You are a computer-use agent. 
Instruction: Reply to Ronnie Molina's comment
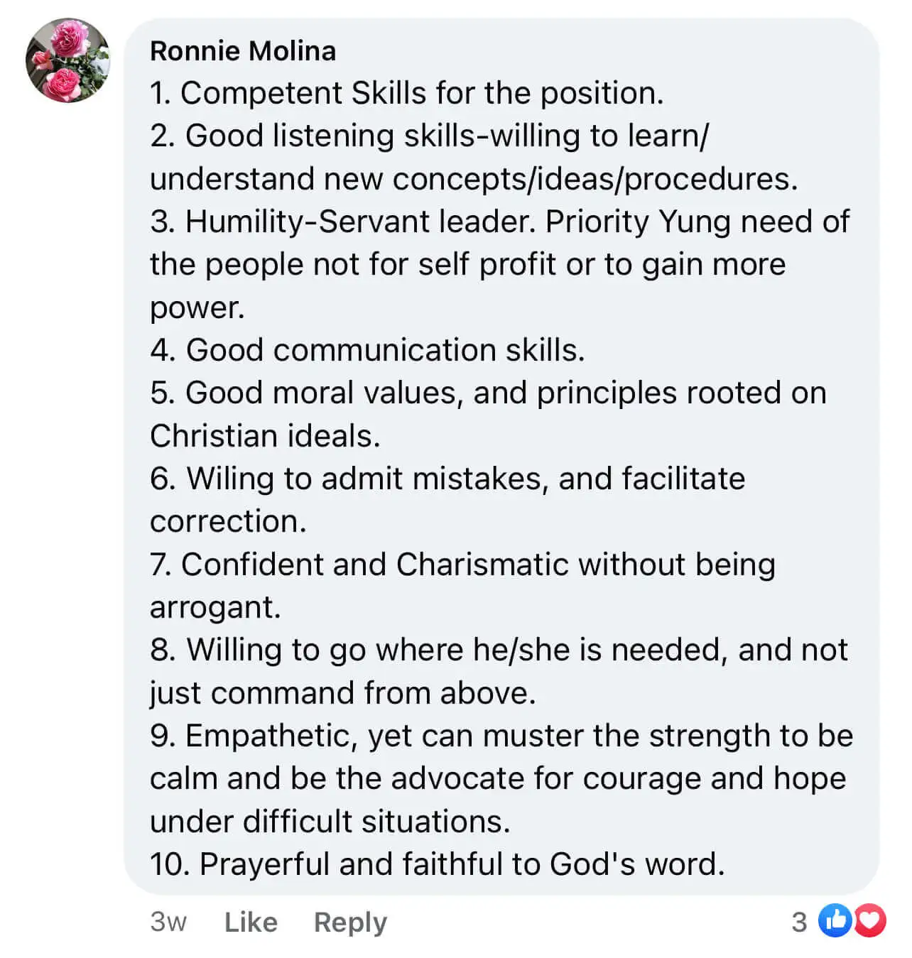350,922
